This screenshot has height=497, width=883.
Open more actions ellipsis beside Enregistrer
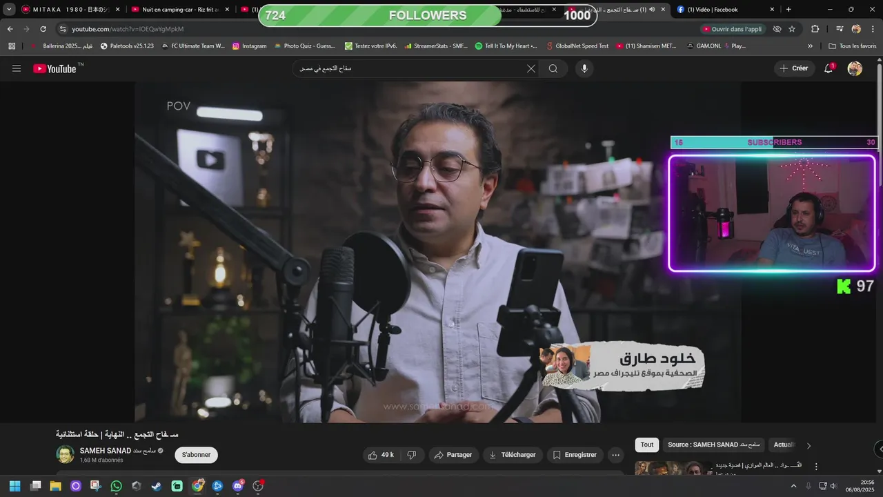616,455
